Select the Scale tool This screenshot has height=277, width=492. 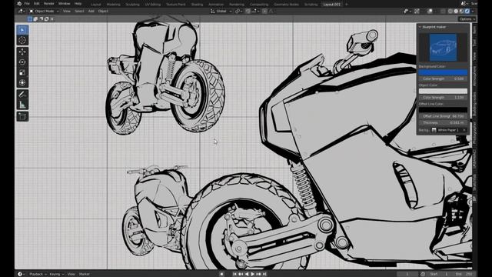tap(22, 72)
